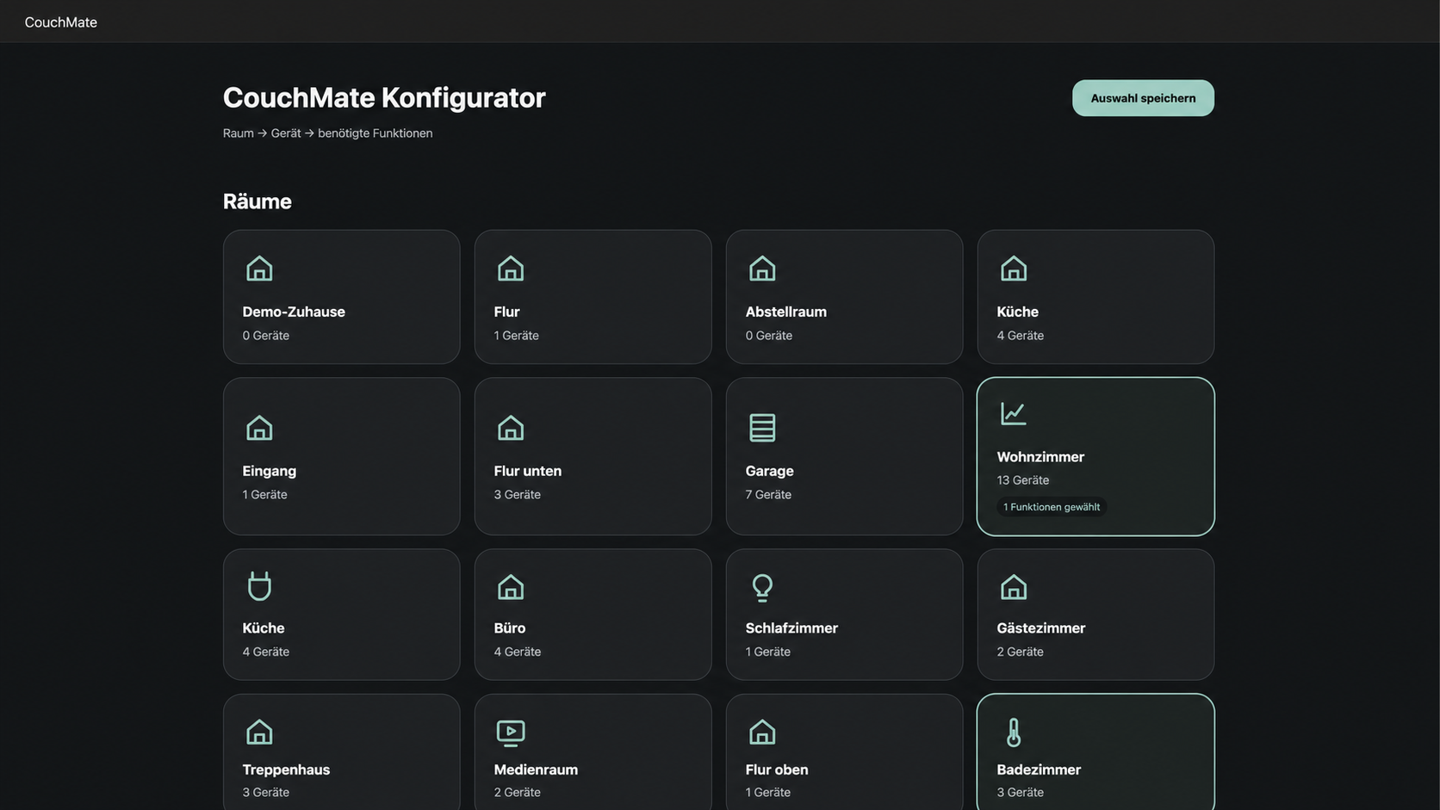This screenshot has height=810, width=1440.
Task: Click the house icon on Flur oben card
Action: (762, 733)
